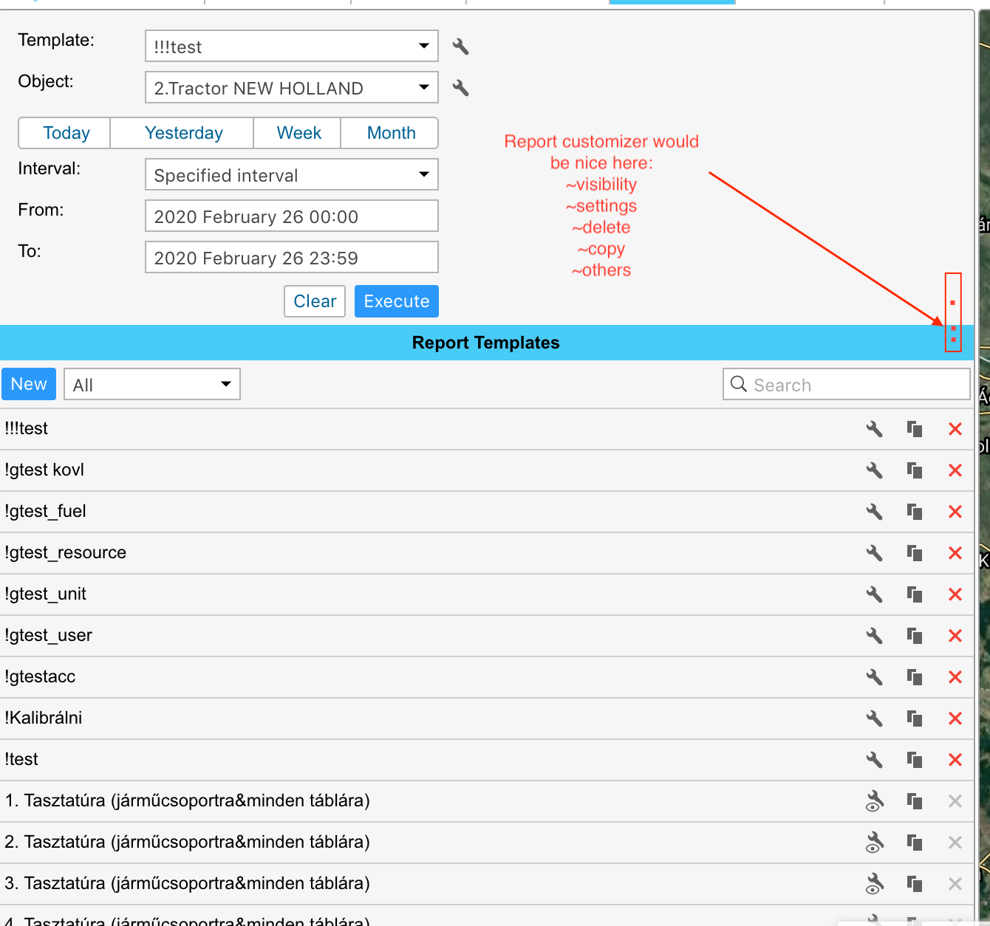The height and width of the screenshot is (926, 990).
Task: Copy the !gtest kovl template
Action: [915, 470]
